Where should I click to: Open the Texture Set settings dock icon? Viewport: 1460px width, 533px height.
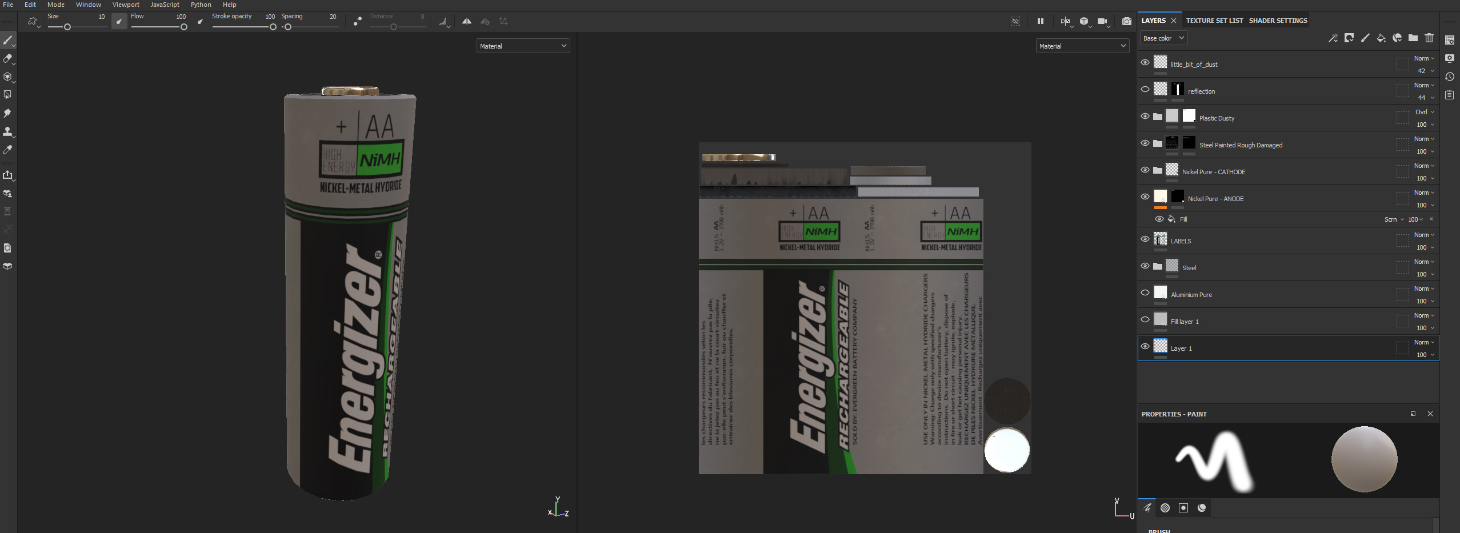(x=1450, y=40)
